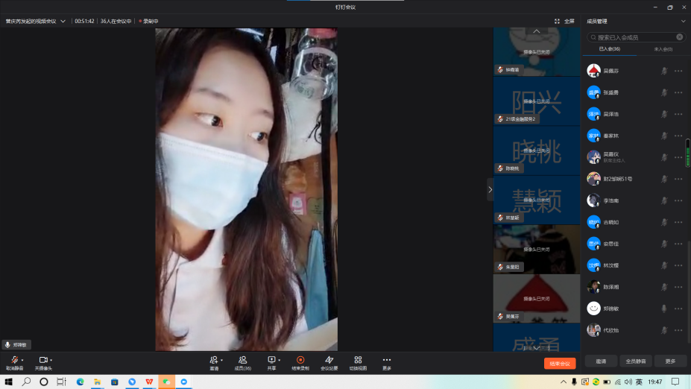691x389 pixels.
Task: Enter 全屏 fullscreen mode
Action: tap(565, 21)
